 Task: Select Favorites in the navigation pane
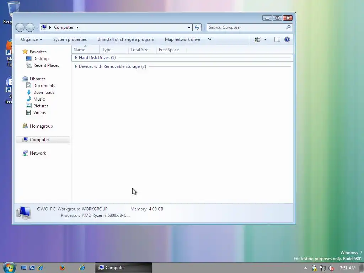[x=38, y=52]
